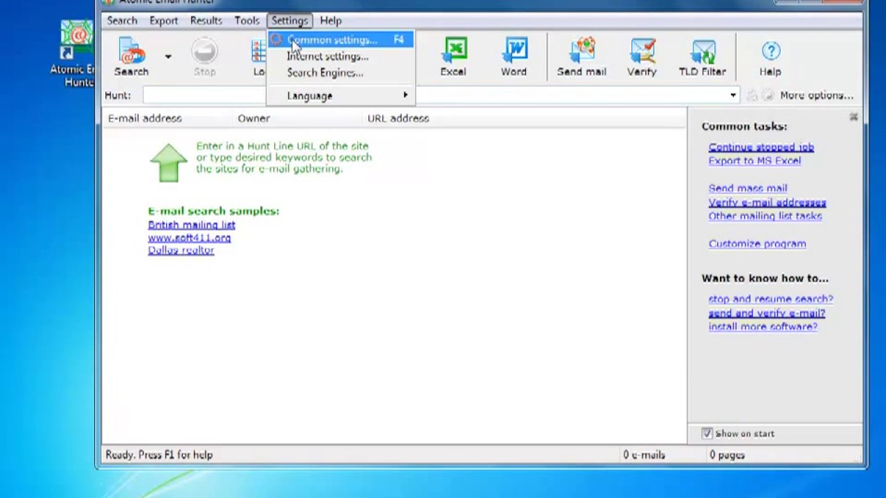The width and height of the screenshot is (886, 498).
Task: Close the open Settings menu
Action: (x=289, y=21)
